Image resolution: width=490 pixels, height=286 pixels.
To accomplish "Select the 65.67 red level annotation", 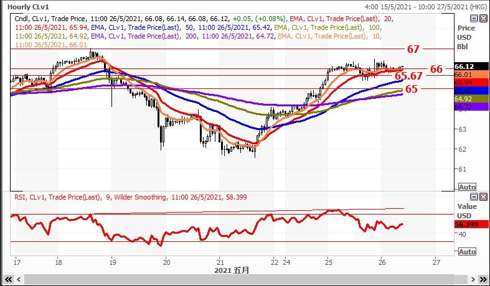I will pyautogui.click(x=409, y=76).
